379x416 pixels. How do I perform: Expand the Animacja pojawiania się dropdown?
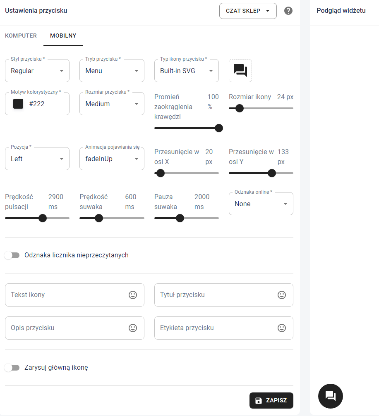tap(112, 159)
